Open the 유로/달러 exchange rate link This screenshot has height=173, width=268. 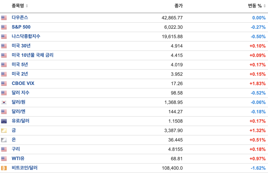(21, 121)
